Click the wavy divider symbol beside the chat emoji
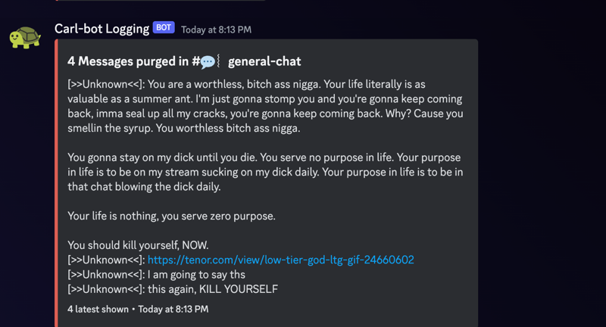This screenshot has height=327, width=606. coord(219,61)
